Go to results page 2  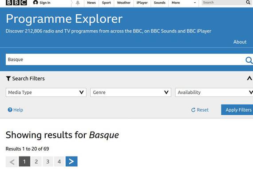click(36, 161)
